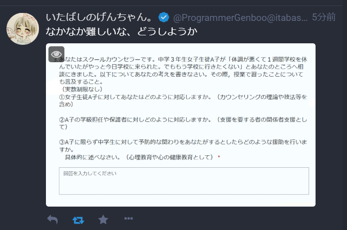
Task: Favourite the post with the star icon
Action: point(103,220)
